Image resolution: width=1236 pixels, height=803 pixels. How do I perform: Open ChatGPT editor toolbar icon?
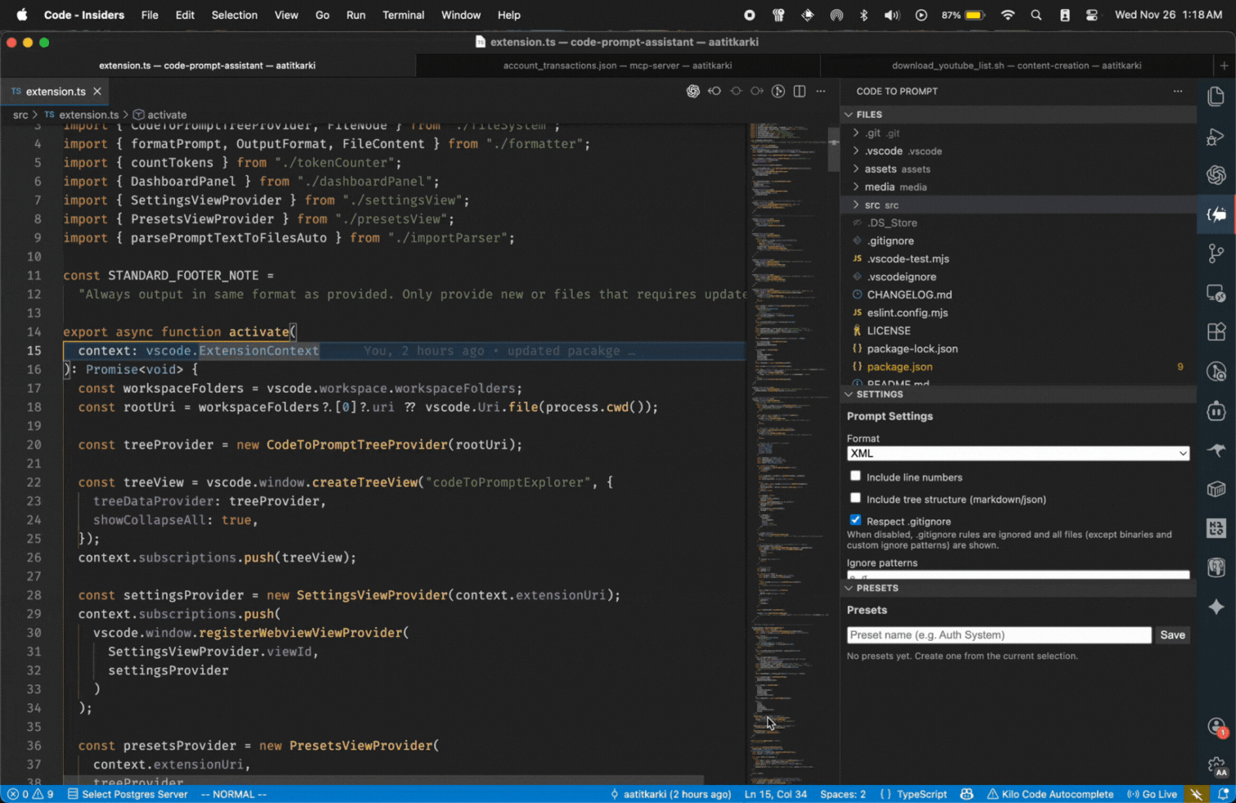click(x=693, y=91)
